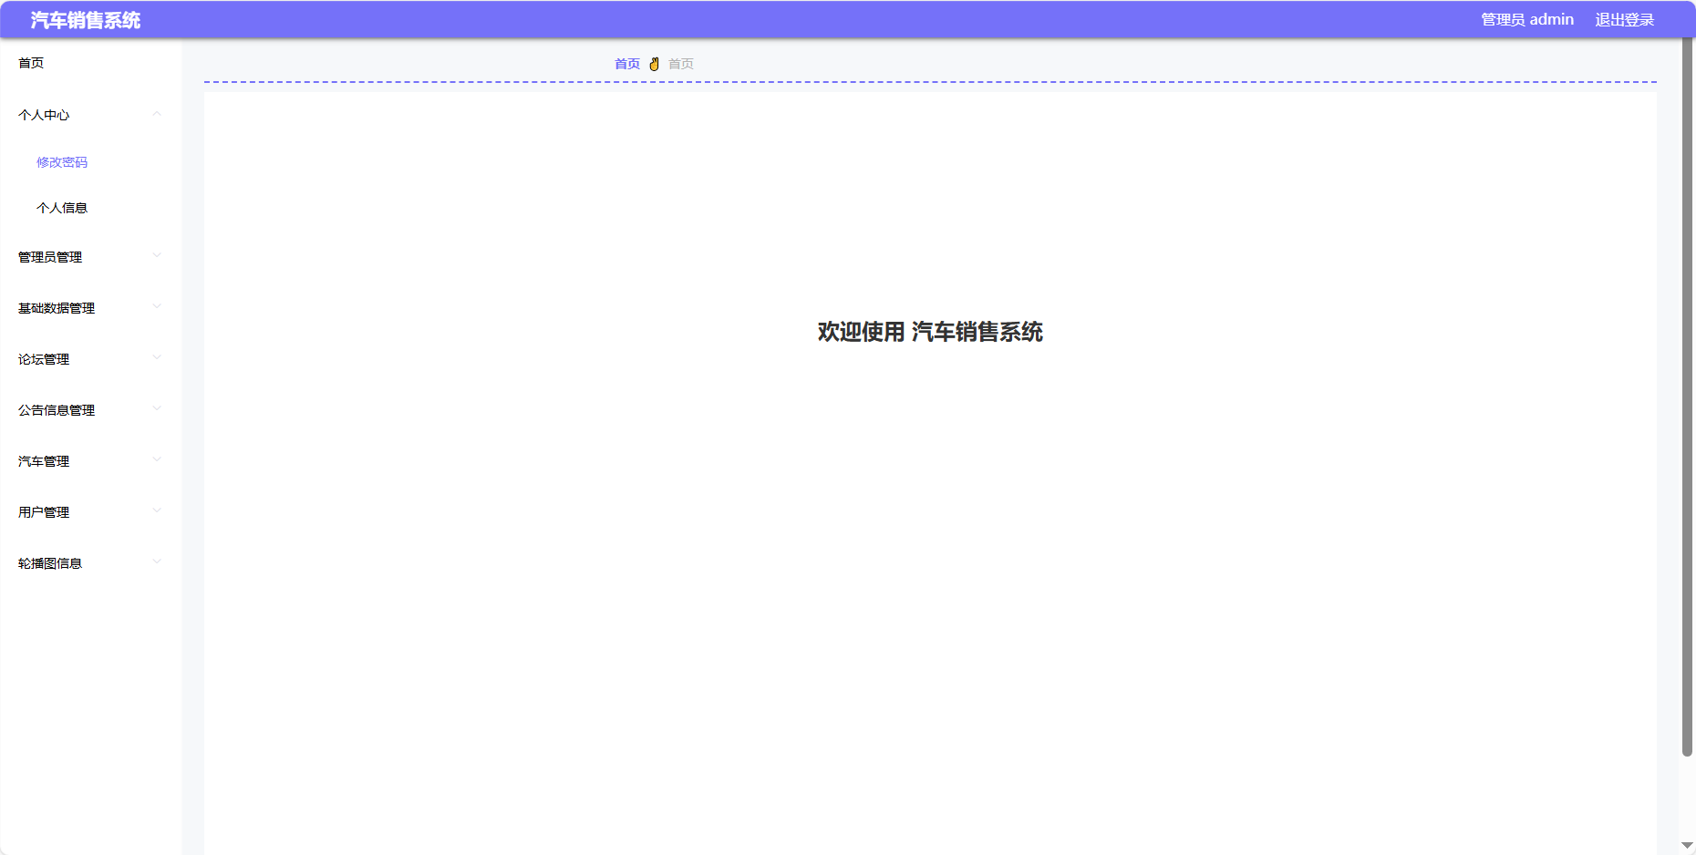This screenshot has height=855, width=1696.
Task: Click the vertical scrollbar thumb
Action: pos(1687,397)
